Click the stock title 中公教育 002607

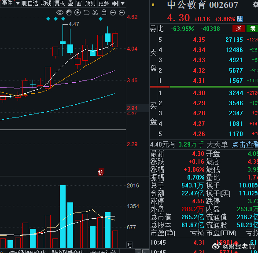[x=203, y=5]
